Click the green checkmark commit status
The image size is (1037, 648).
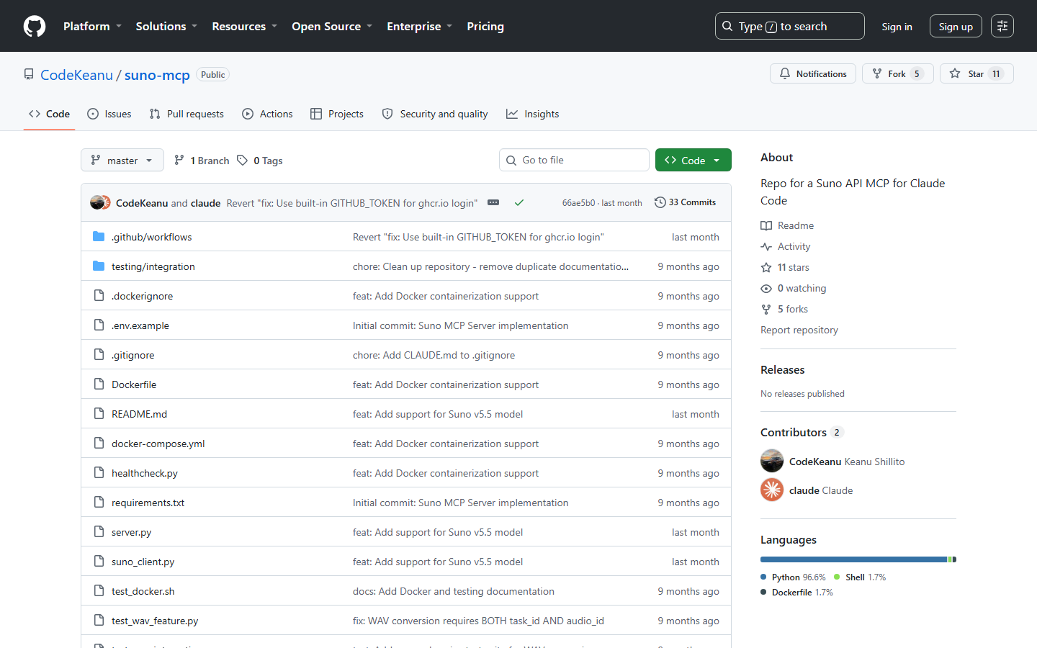click(x=518, y=202)
